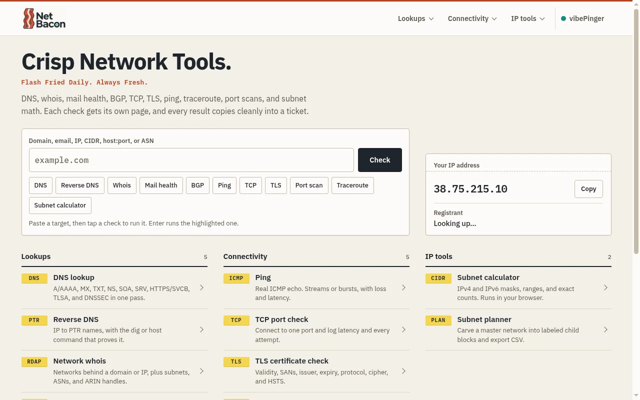The width and height of the screenshot is (640, 400).
Task: Select the TLS check chip
Action: click(x=276, y=185)
